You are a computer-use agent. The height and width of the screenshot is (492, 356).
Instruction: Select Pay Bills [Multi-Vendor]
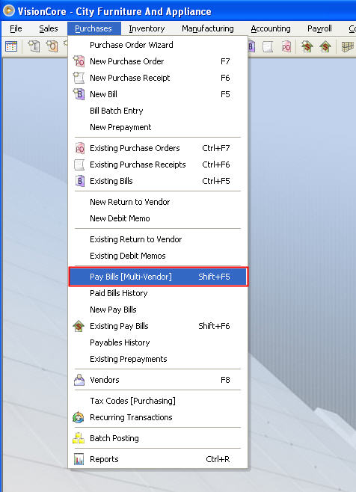(x=159, y=277)
